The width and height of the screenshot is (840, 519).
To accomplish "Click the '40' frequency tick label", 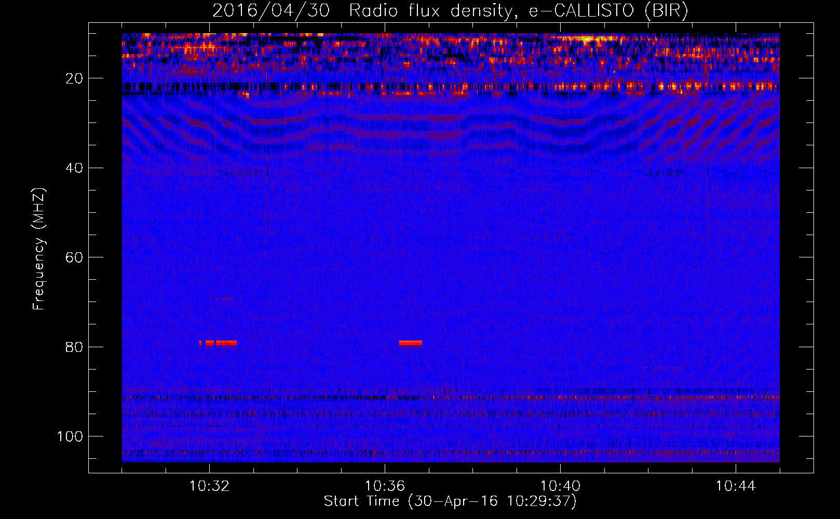I will (75, 168).
